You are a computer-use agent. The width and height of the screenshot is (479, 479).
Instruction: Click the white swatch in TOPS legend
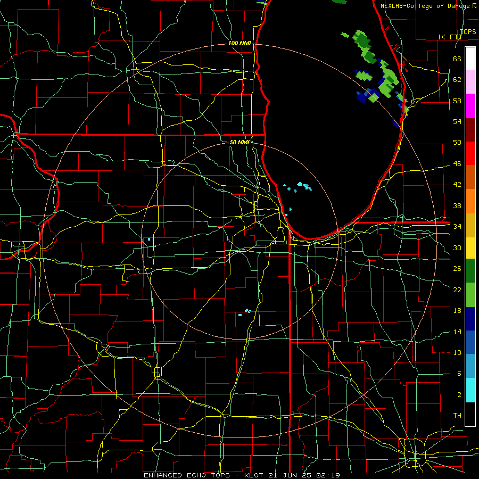pyautogui.click(x=470, y=59)
